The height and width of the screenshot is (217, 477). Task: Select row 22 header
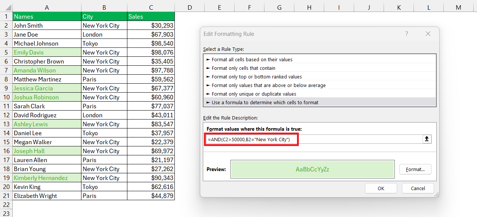click(x=6, y=205)
